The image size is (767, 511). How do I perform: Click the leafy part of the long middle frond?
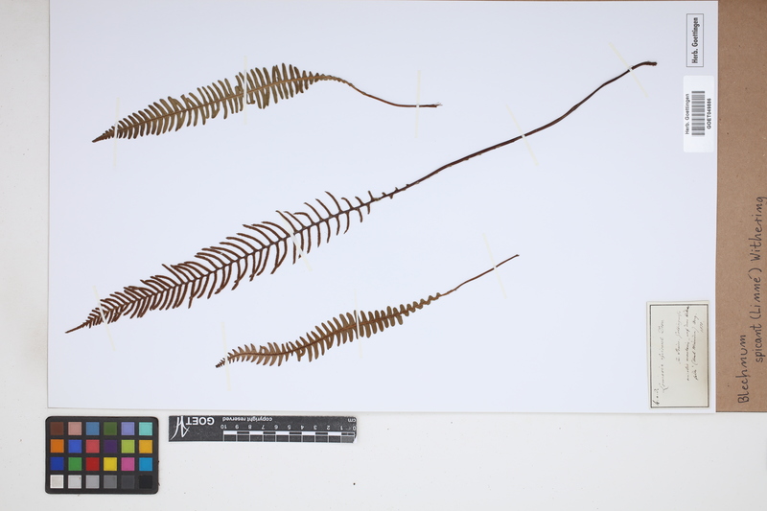240,254
